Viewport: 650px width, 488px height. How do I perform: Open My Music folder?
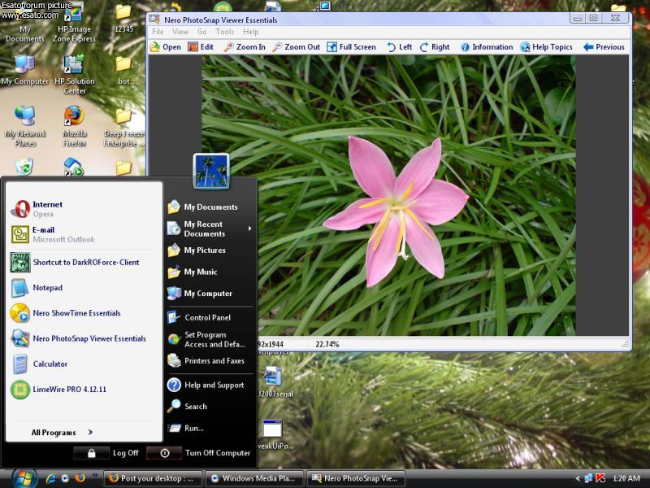click(x=210, y=272)
